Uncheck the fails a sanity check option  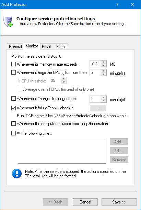point(13,108)
